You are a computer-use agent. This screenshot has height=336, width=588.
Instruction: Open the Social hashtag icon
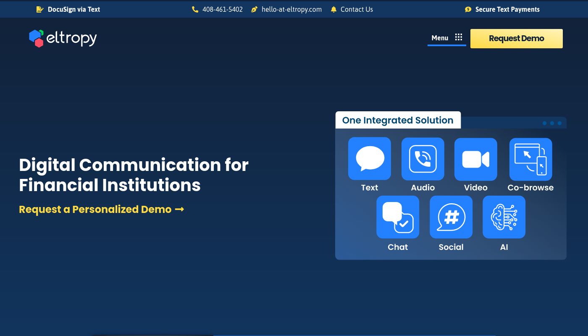coord(451,217)
